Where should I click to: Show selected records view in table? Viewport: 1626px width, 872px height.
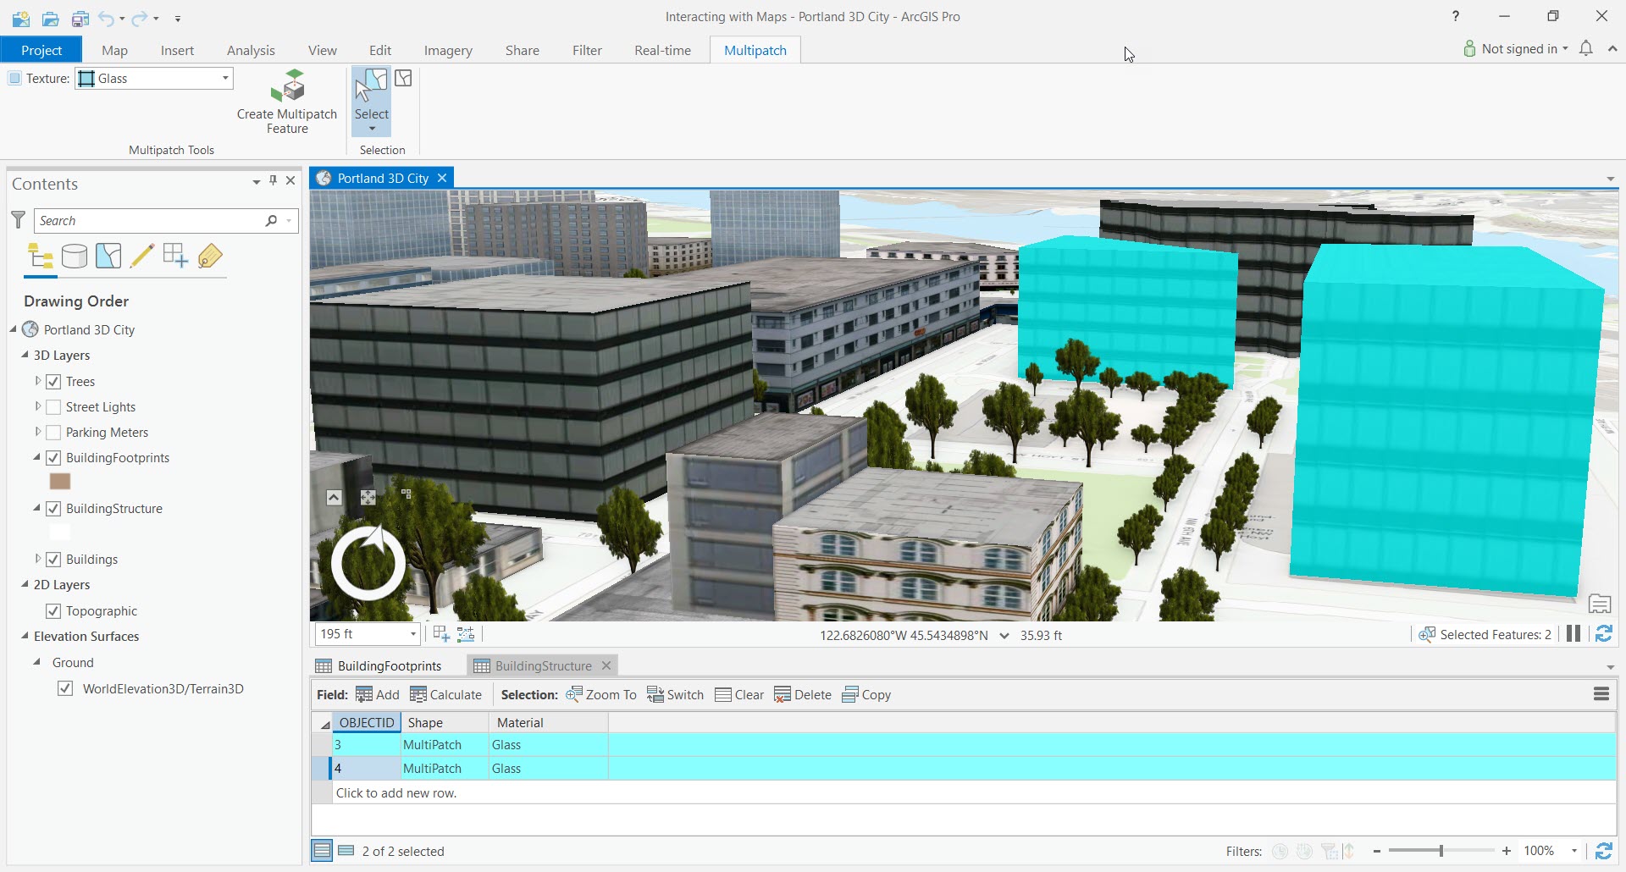click(x=346, y=851)
